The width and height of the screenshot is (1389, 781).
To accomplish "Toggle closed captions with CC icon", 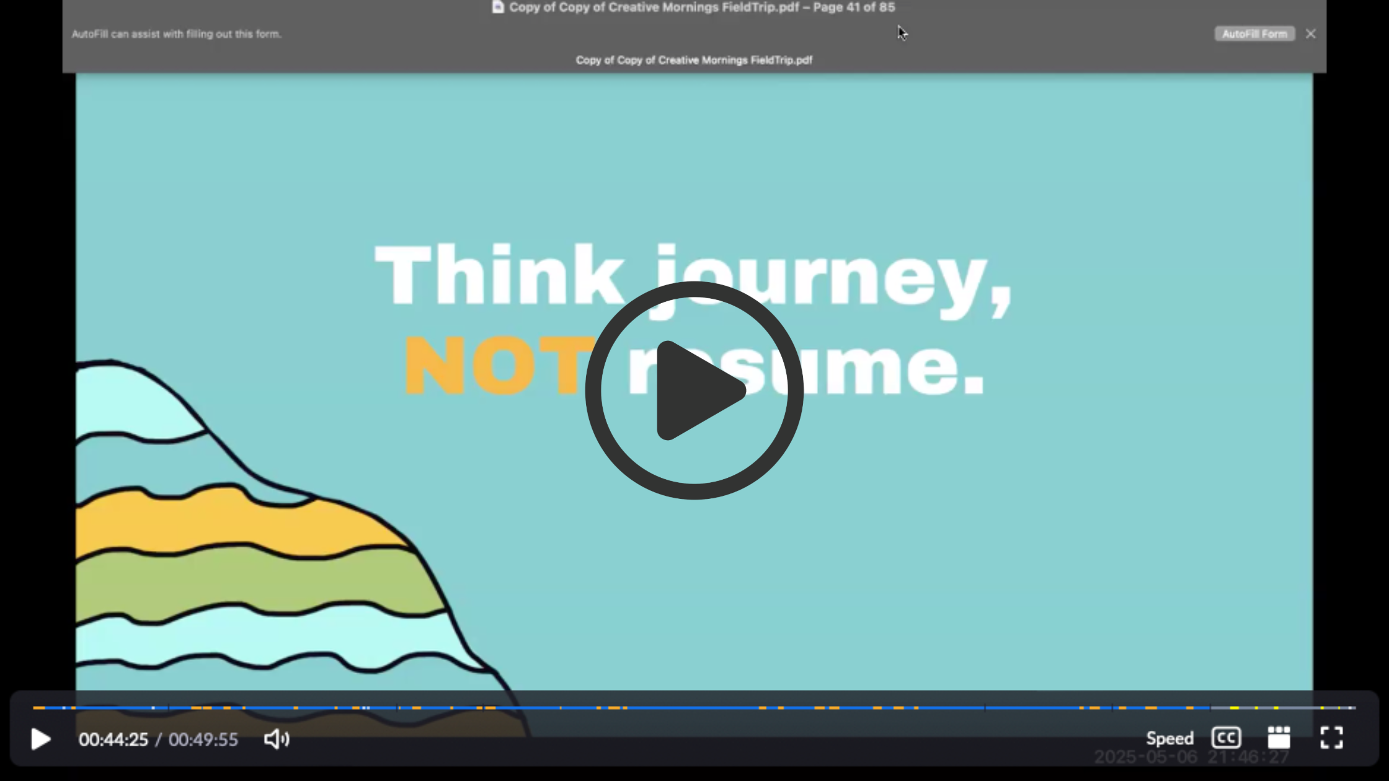I will click(x=1226, y=738).
